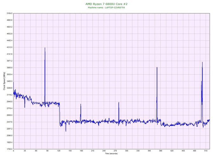This screenshot has height=159, width=213.
Task: Select the 5164.0 y-axis value
Action: point(10,13)
